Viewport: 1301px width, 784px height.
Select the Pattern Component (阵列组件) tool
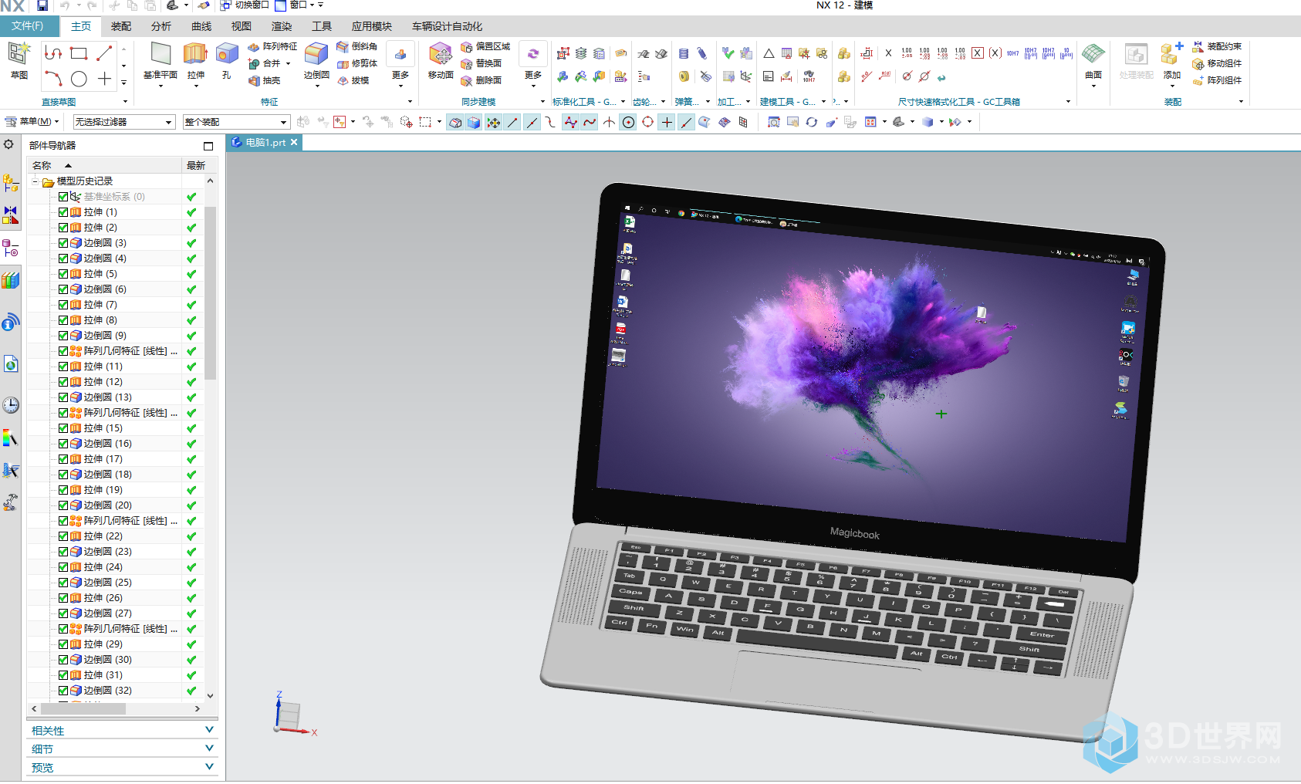[x=1217, y=80]
